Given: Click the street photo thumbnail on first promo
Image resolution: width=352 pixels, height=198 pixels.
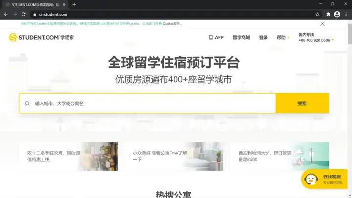Looking at the screenshot, I should pos(99,156).
